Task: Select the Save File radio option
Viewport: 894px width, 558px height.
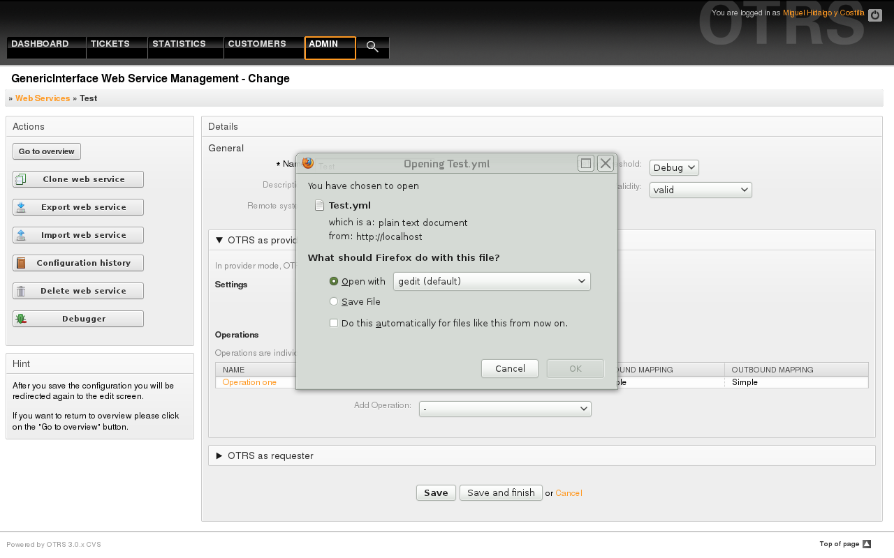Action: [x=334, y=301]
